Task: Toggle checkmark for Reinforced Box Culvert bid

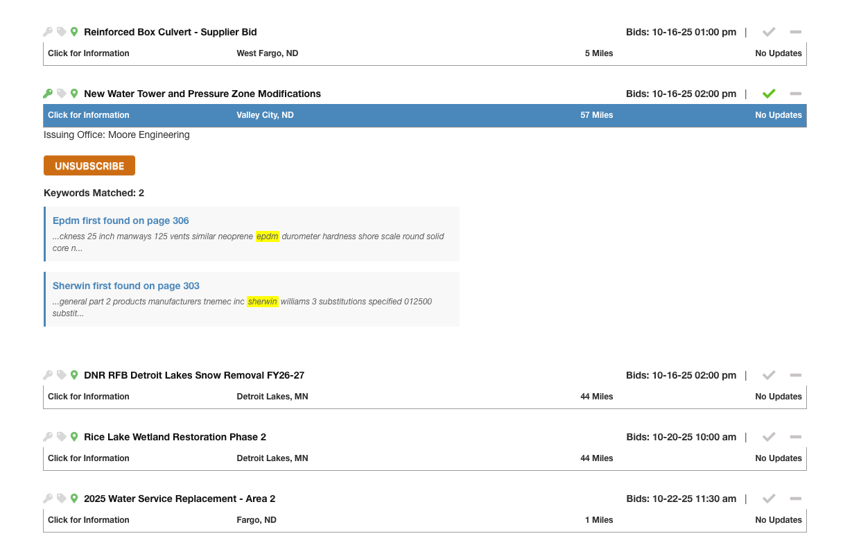Action: tap(768, 32)
